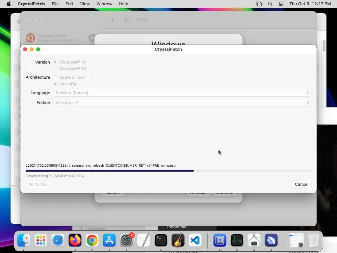Open the Help menu
Viewport: 337px width, 253px height.
pyautogui.click(x=124, y=4)
